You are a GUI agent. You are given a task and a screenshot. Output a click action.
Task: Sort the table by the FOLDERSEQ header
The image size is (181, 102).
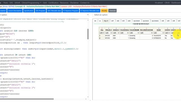[124, 30]
